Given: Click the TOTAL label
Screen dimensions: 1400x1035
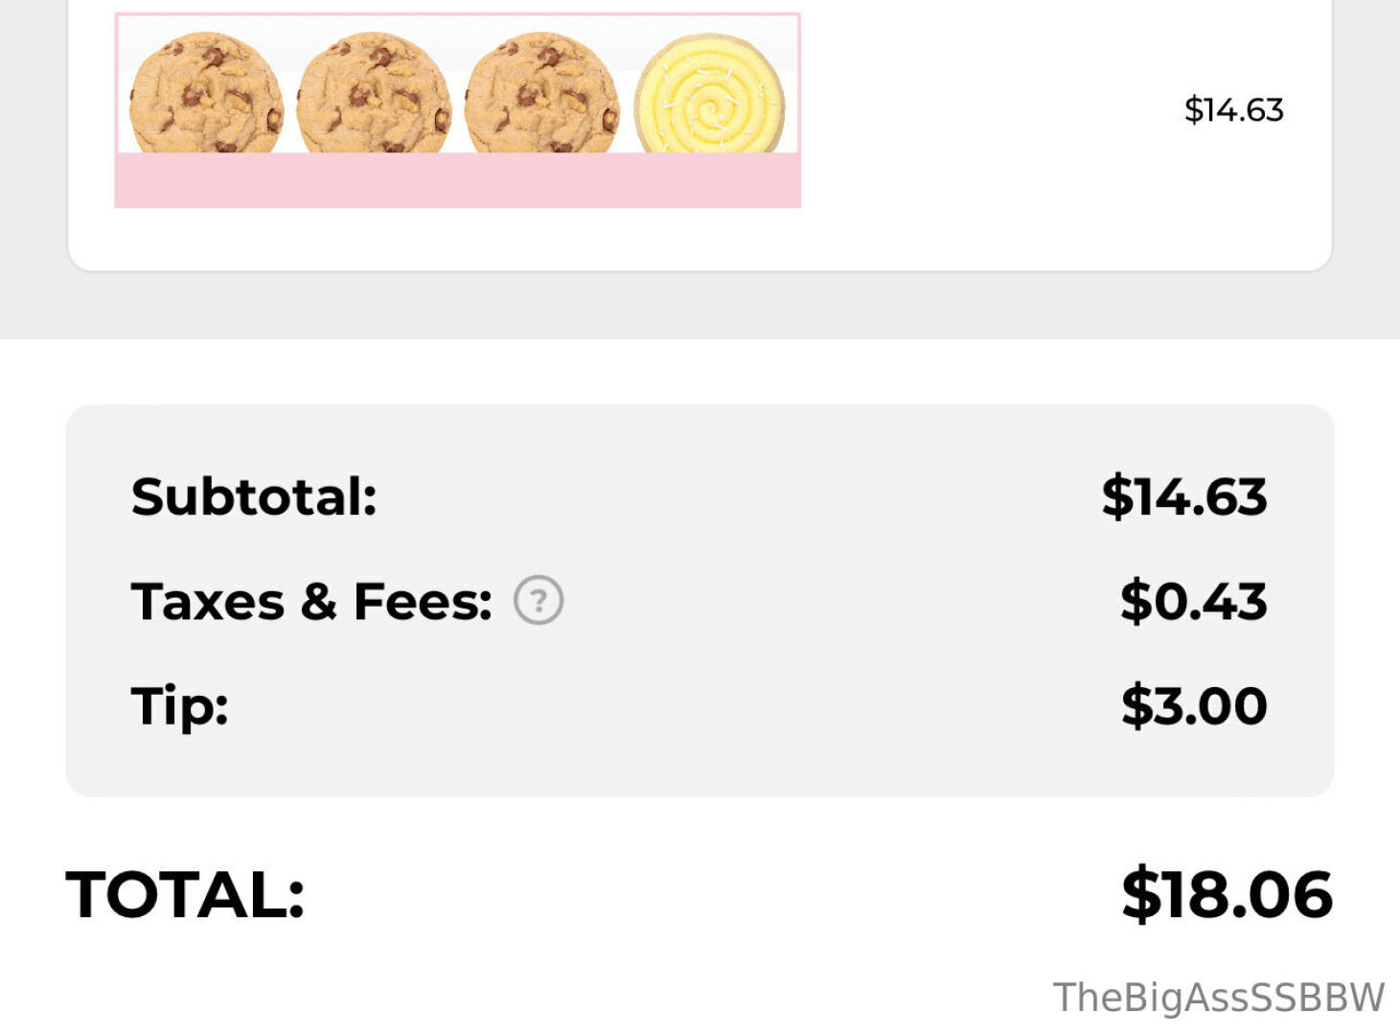Looking at the screenshot, I should [185, 894].
